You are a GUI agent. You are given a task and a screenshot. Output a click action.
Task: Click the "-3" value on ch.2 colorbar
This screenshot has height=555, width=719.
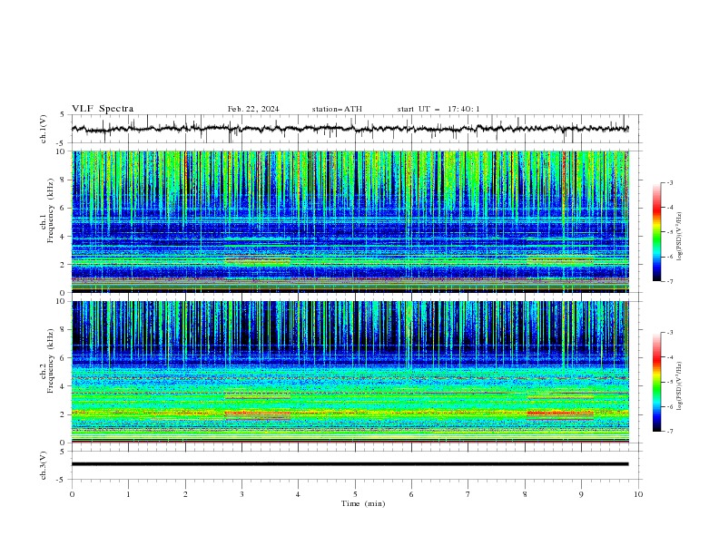tap(669, 333)
